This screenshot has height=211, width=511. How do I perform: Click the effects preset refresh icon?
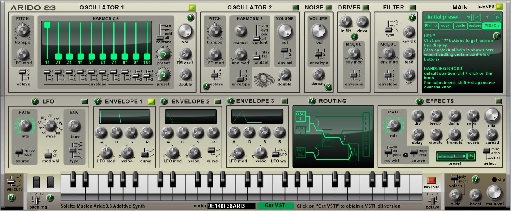(x=472, y=156)
